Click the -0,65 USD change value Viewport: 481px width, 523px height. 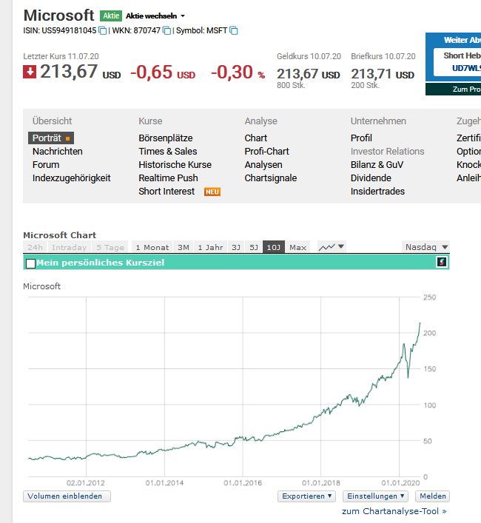click(x=163, y=72)
